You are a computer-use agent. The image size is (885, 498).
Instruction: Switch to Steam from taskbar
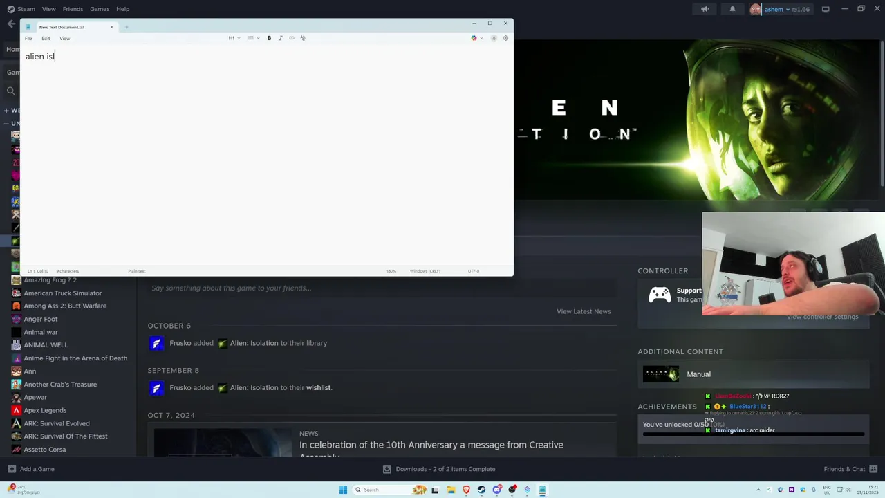pyautogui.click(x=481, y=490)
